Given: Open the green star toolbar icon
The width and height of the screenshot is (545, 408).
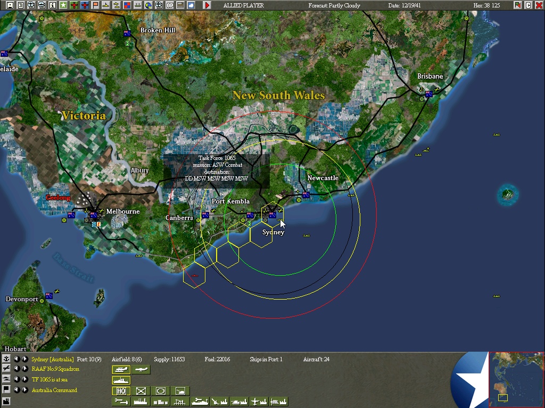Looking at the screenshot, I should coord(63,5).
